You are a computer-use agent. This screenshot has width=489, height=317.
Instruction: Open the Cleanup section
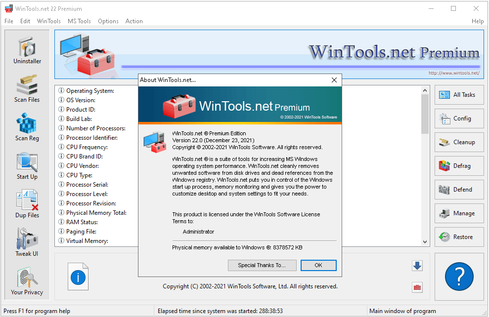pyautogui.click(x=459, y=142)
